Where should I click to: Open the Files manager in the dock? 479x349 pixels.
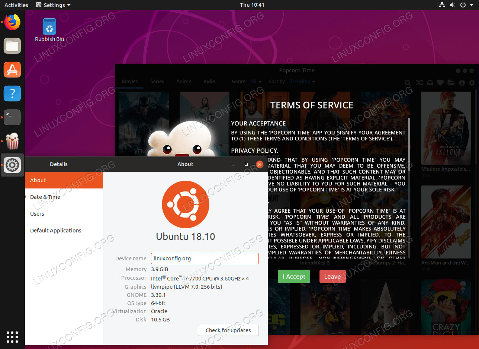[12, 46]
